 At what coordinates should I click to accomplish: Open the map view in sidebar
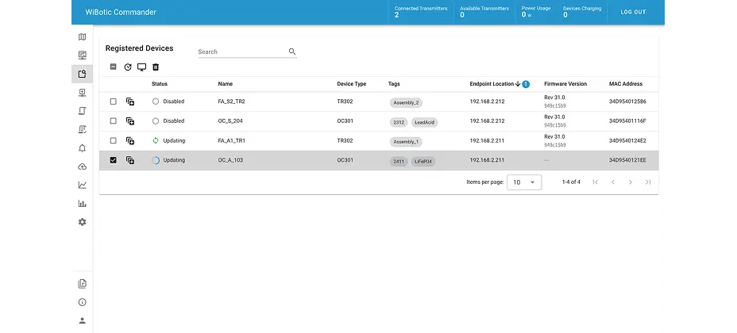[x=82, y=37]
